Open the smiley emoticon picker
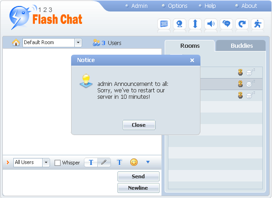 pyautogui.click(x=134, y=162)
